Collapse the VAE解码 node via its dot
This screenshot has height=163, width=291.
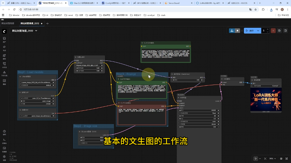point(222,79)
